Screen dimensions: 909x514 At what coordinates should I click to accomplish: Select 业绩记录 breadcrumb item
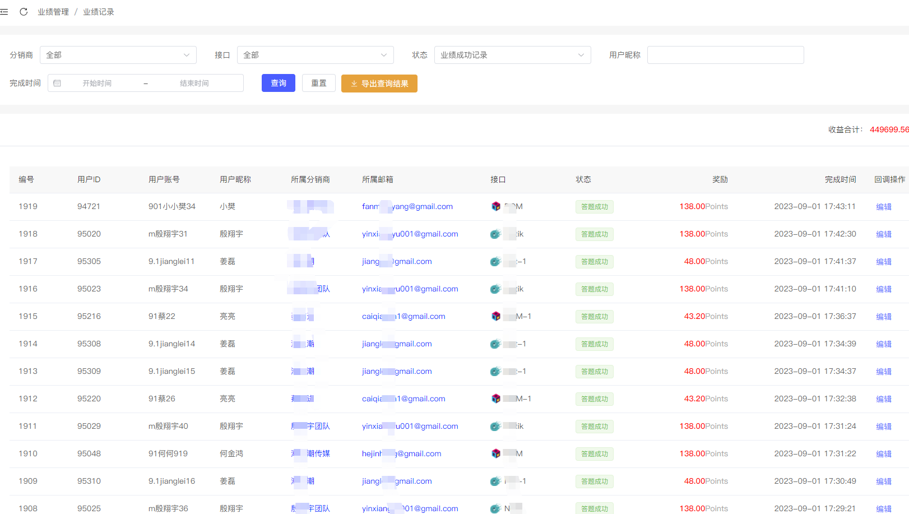point(99,12)
